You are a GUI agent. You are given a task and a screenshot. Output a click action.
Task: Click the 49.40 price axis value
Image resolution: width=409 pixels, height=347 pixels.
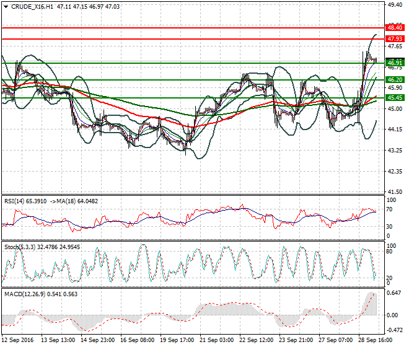tap(395, 5)
